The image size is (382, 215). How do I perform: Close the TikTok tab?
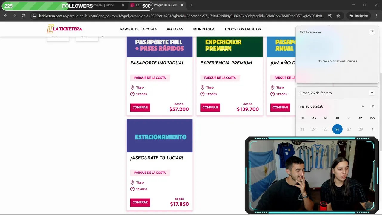123,5
